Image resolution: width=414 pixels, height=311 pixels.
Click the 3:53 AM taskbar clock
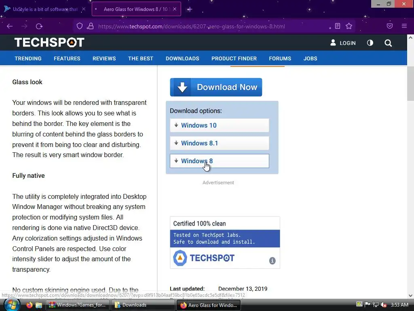[x=399, y=305]
